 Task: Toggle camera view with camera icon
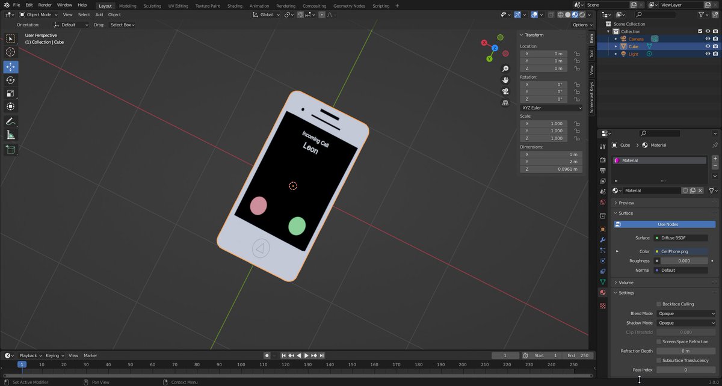(505, 91)
